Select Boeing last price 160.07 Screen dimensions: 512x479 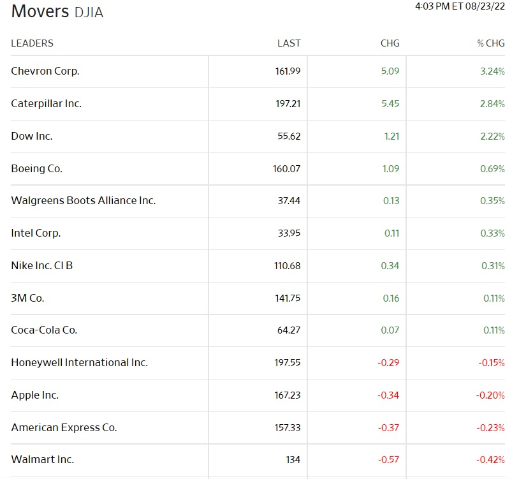click(286, 168)
